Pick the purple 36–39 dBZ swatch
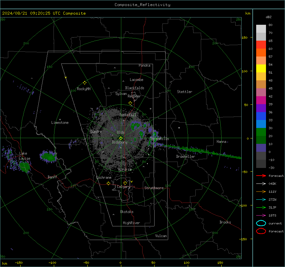The width and height of the screenshot is (285, 267). [x=261, y=108]
